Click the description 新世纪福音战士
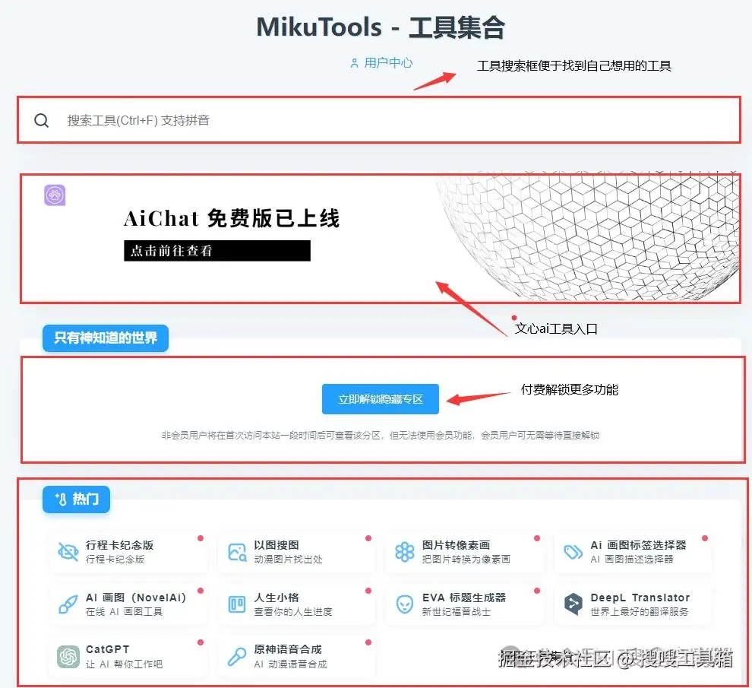Image resolution: width=752 pixels, height=688 pixels. tap(456, 612)
